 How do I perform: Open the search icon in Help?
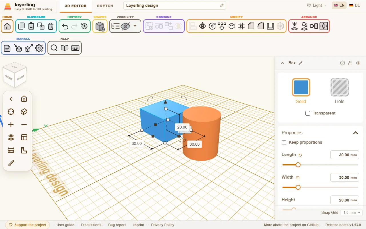pyautogui.click(x=54, y=48)
